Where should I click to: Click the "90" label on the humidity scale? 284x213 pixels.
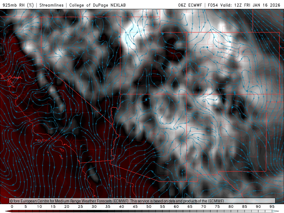point(258,207)
